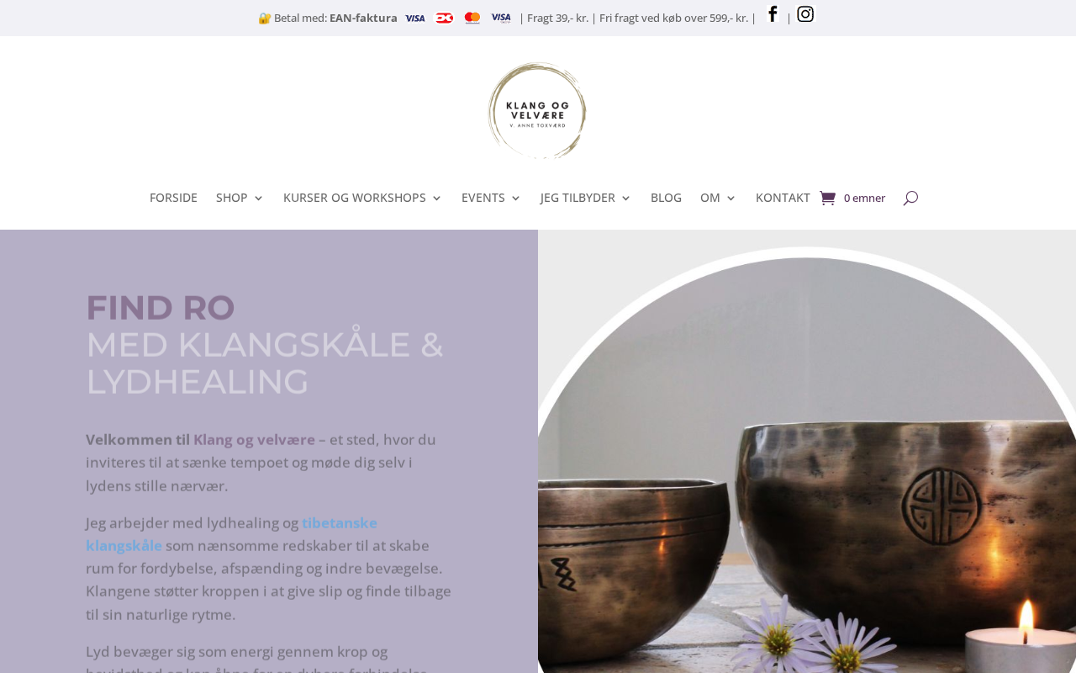Screen dimensions: 1076x673
Task: Go to the FORSIDE menu item
Action: click(173, 198)
